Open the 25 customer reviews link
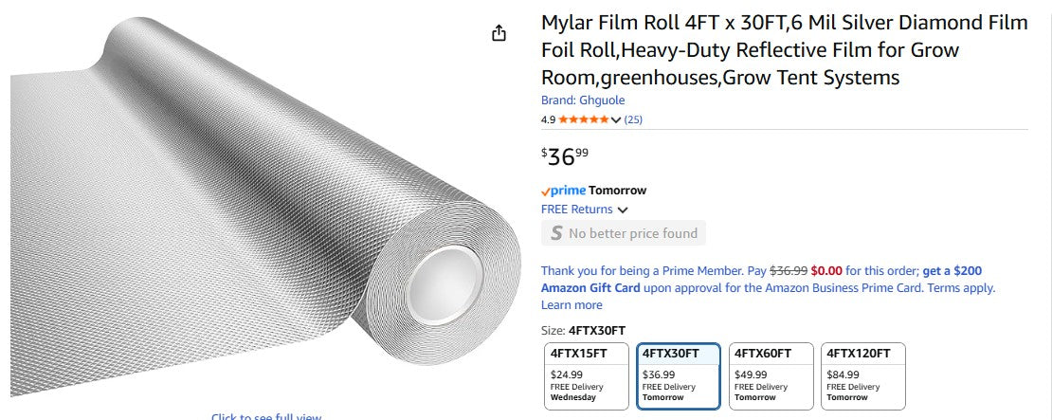This screenshot has width=1052, height=420. coord(633,119)
